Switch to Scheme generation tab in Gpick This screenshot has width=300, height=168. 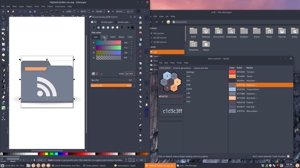click(182, 68)
